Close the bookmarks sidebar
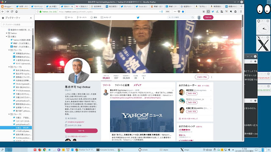 tap(31, 18)
